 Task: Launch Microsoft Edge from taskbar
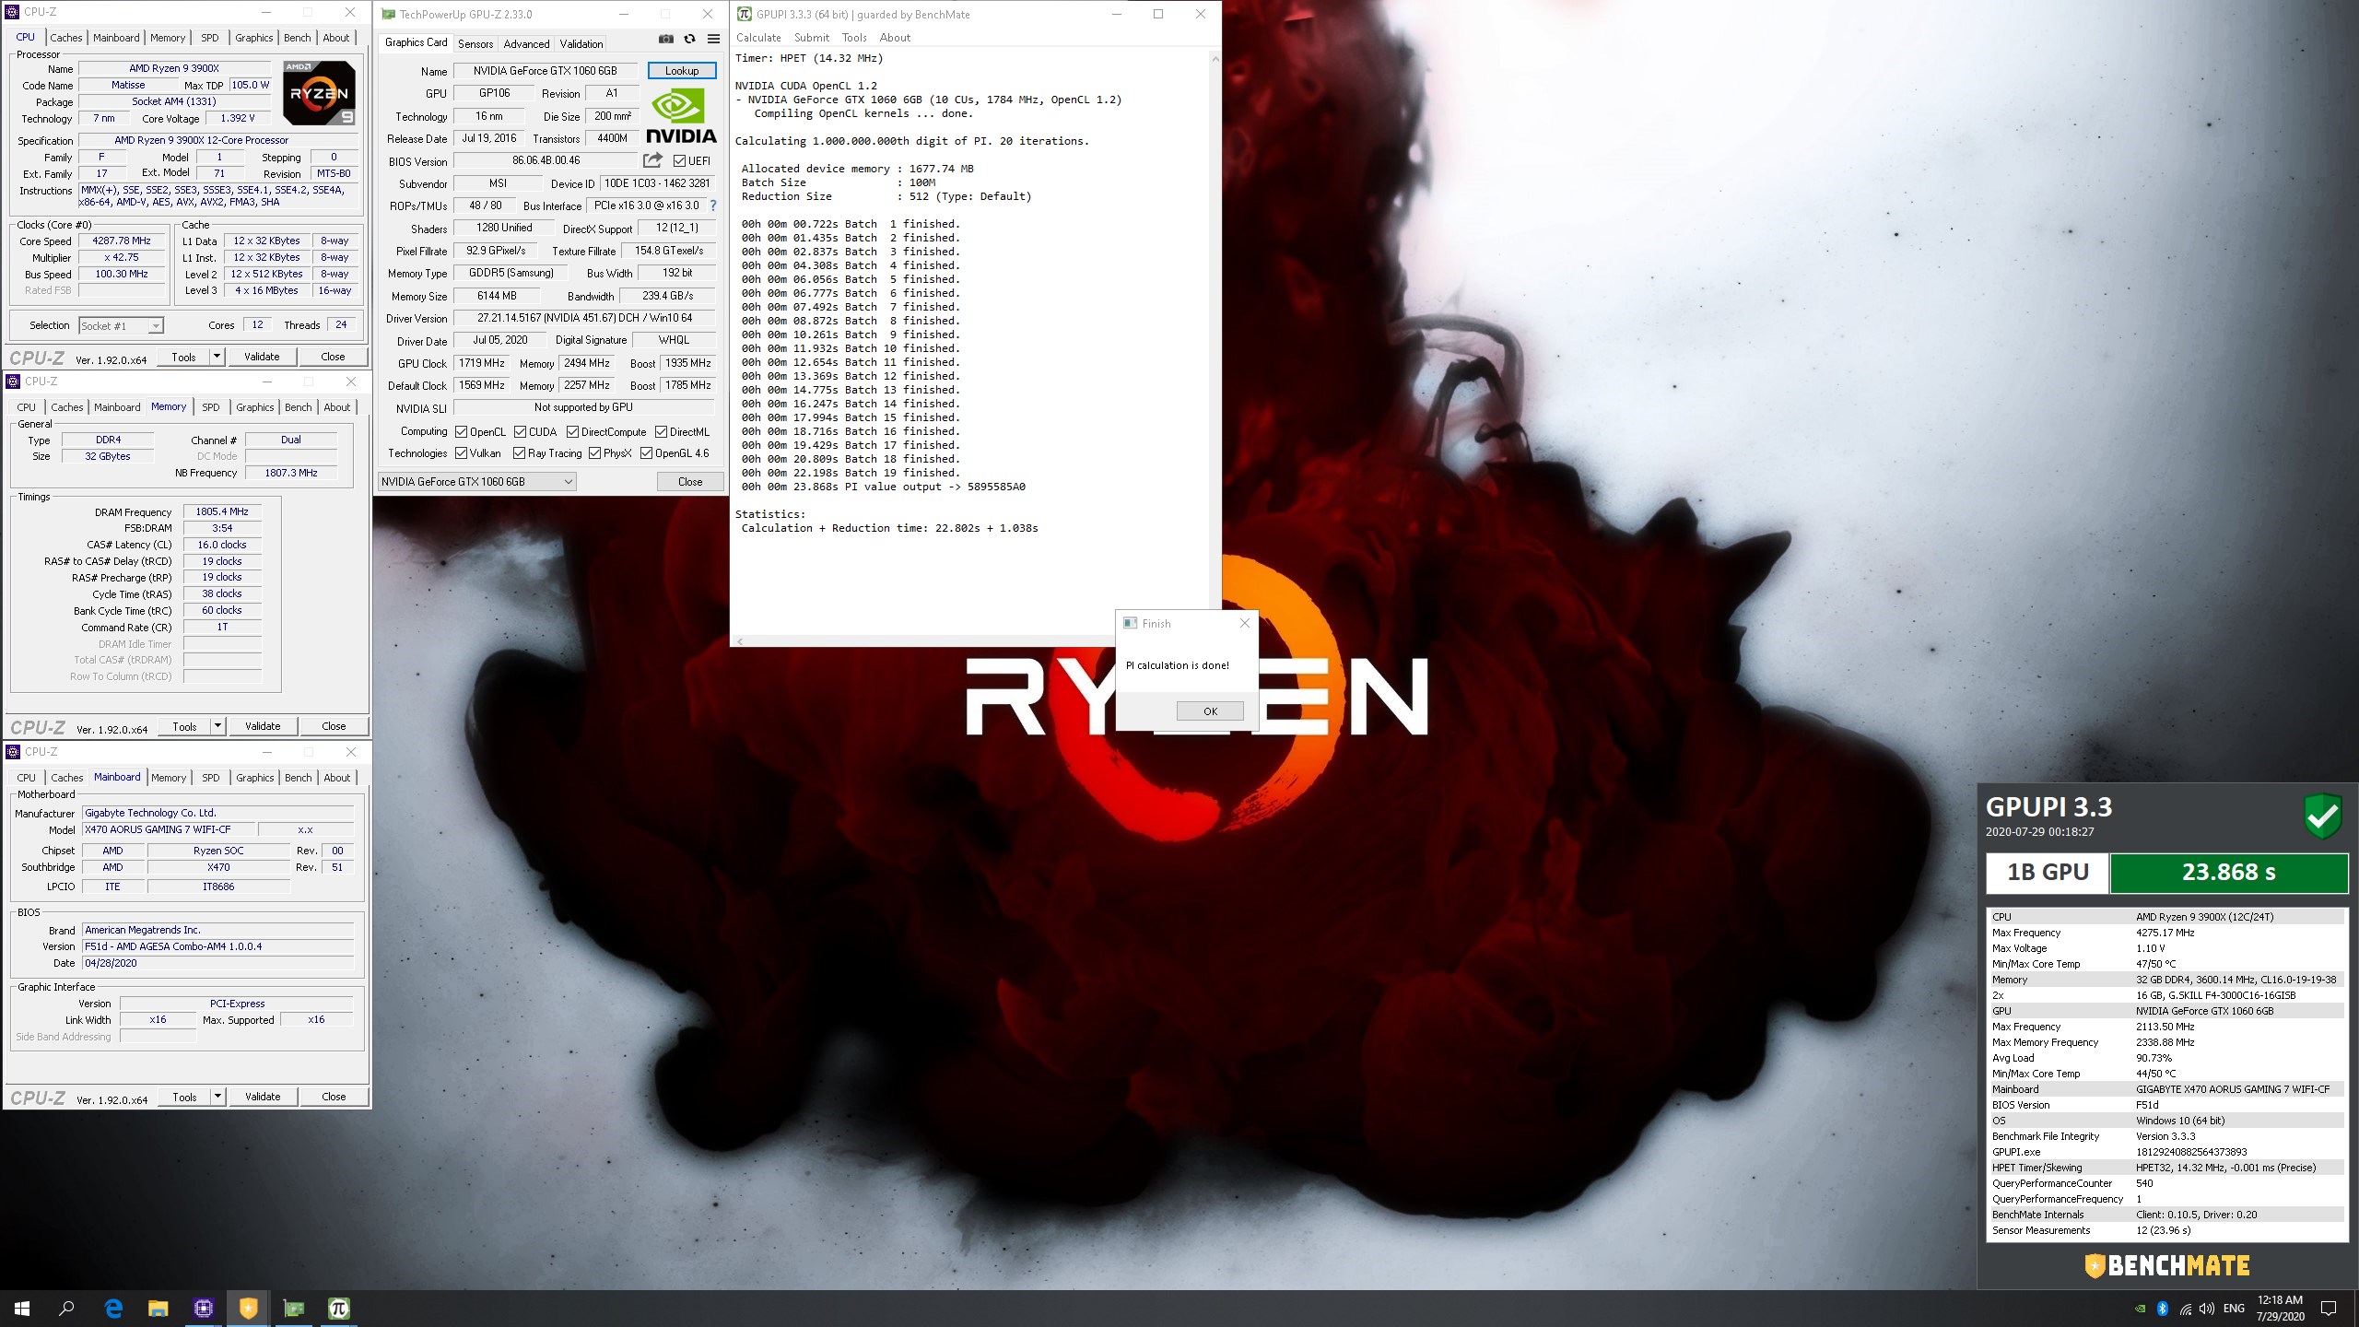[113, 1309]
